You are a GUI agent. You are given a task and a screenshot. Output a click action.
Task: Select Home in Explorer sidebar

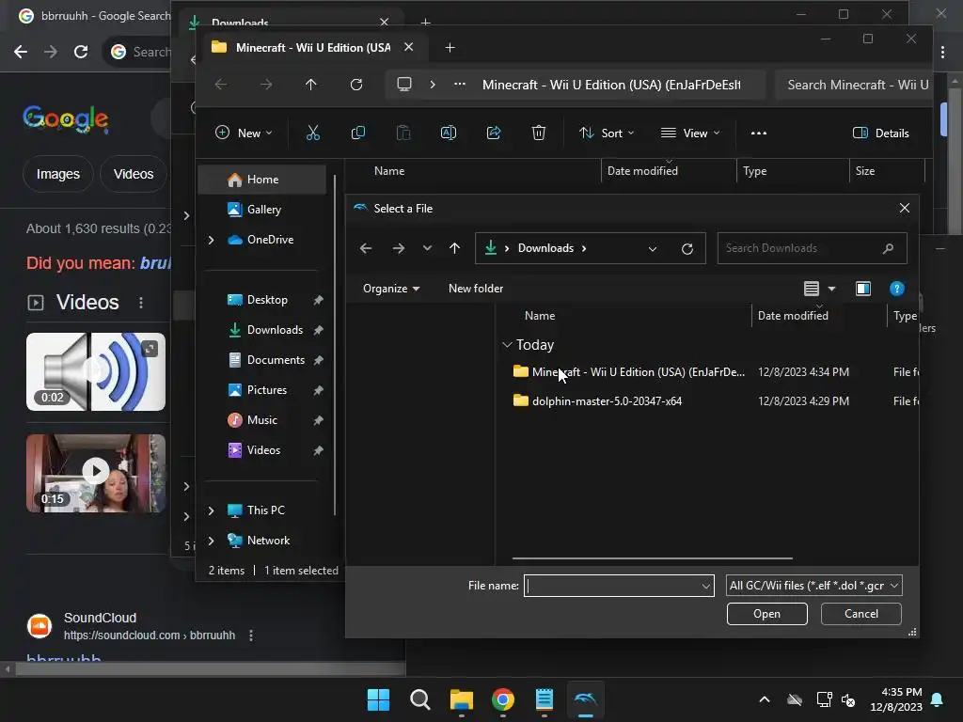[262, 180]
